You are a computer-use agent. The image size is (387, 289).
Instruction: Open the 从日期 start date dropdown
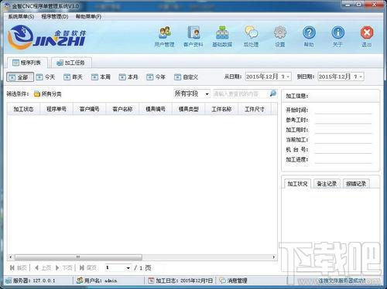coord(288,76)
